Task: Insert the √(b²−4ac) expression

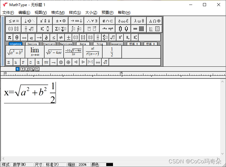Action: tap(54, 52)
